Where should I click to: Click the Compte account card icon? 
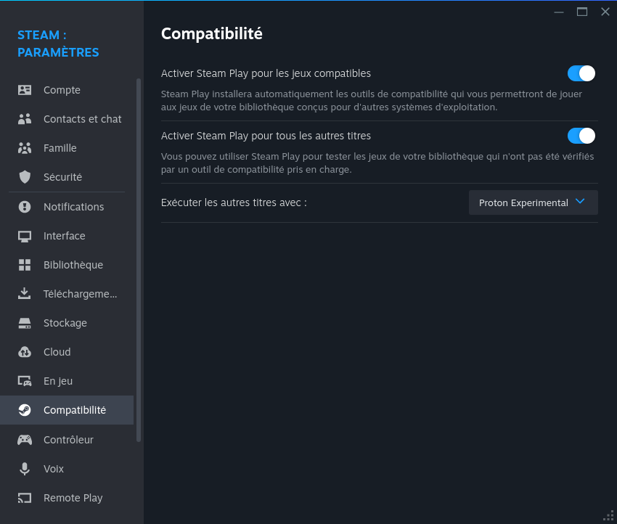(25, 90)
